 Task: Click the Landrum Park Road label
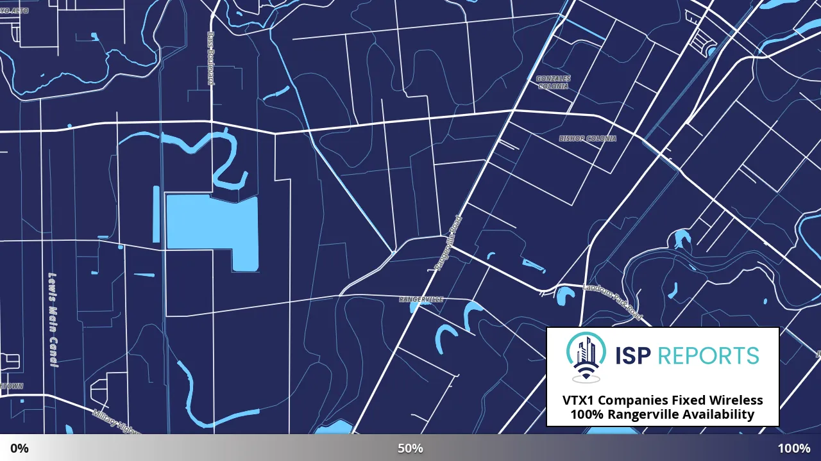(613, 302)
